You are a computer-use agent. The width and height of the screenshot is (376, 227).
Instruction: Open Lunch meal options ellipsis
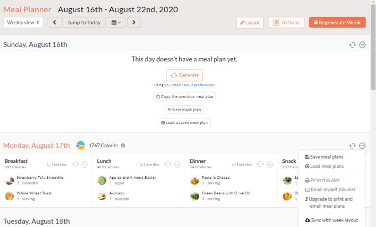176,164
